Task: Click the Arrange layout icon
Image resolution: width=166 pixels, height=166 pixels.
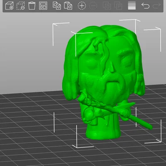Action: (43, 6)
